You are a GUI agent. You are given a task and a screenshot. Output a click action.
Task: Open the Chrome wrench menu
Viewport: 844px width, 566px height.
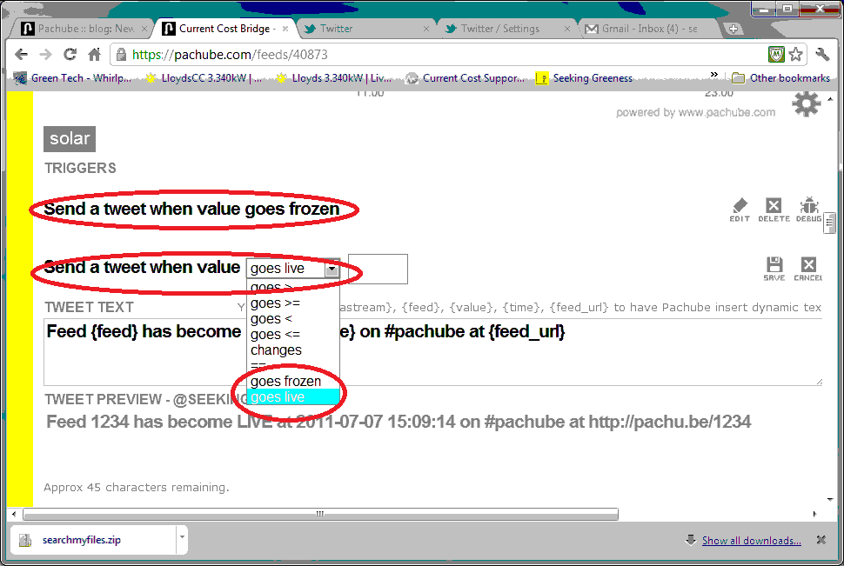[x=822, y=55]
